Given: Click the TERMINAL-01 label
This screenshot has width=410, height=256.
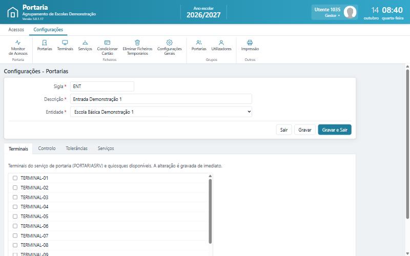Looking at the screenshot, I should pyautogui.click(x=34, y=178).
